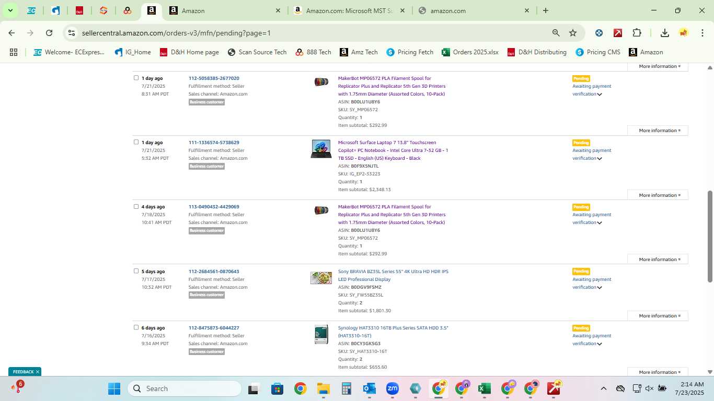
Task: Select checkbox for order 111-1336574-5738629
Action: (136, 142)
